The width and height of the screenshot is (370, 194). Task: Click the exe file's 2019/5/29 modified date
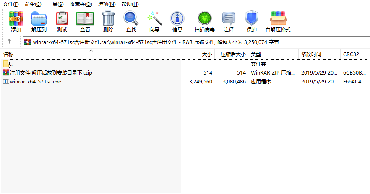tap(319, 82)
